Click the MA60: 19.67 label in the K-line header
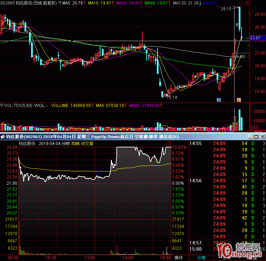 point(158,3)
